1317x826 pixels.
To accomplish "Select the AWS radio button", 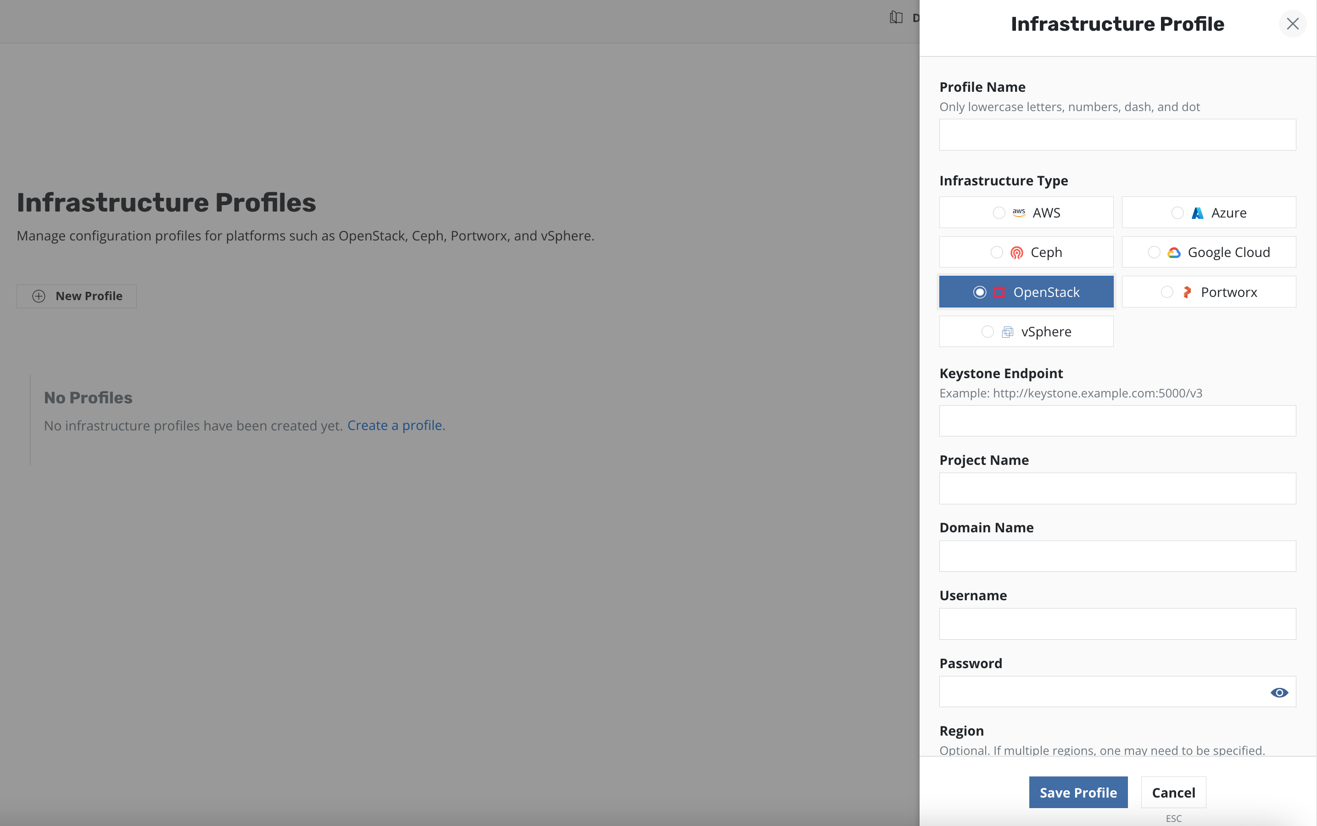I will (999, 212).
